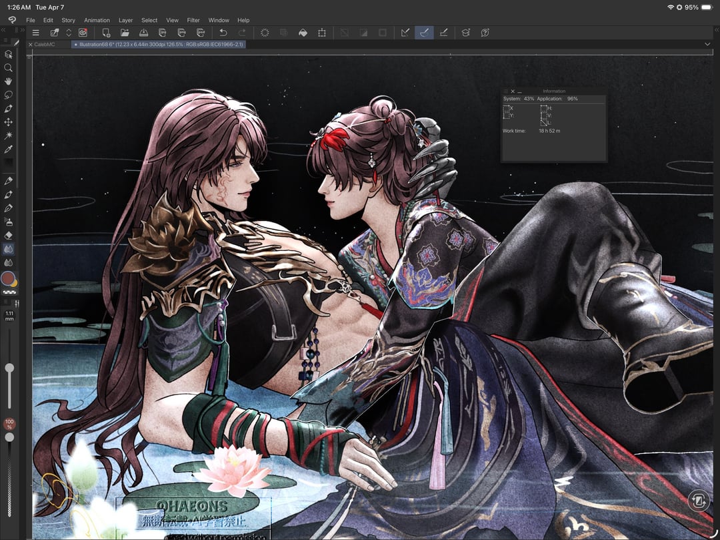Activate the Auto select magic wand
This screenshot has height=540, width=720.
coord(9,136)
